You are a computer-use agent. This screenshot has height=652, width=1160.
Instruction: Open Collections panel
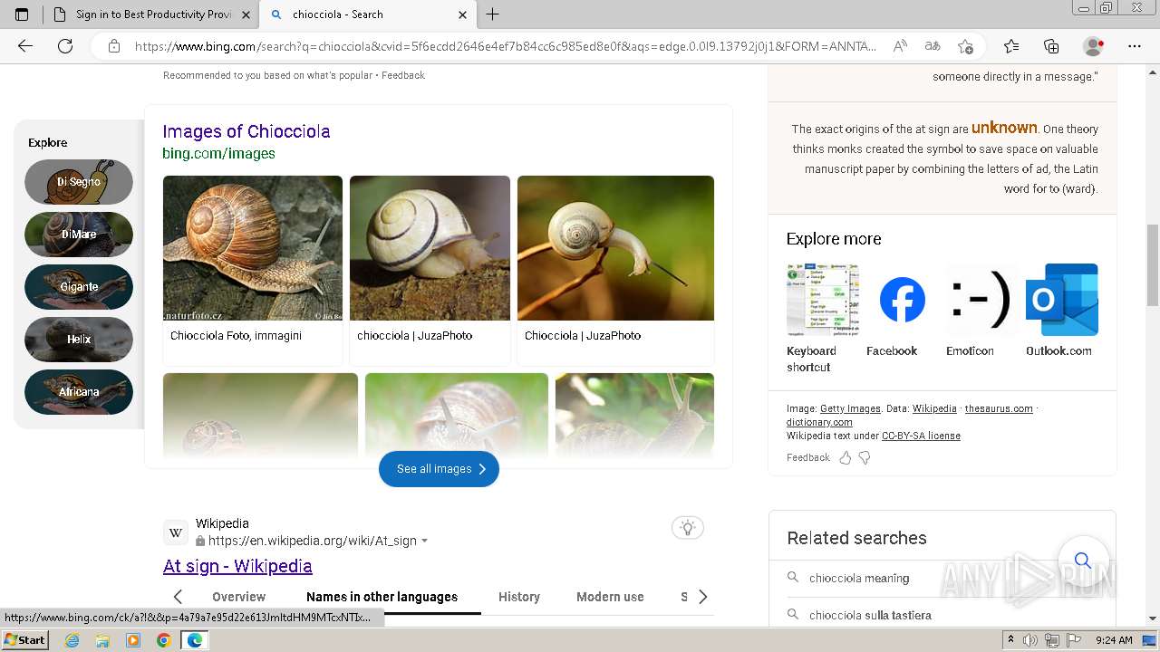(x=1051, y=46)
